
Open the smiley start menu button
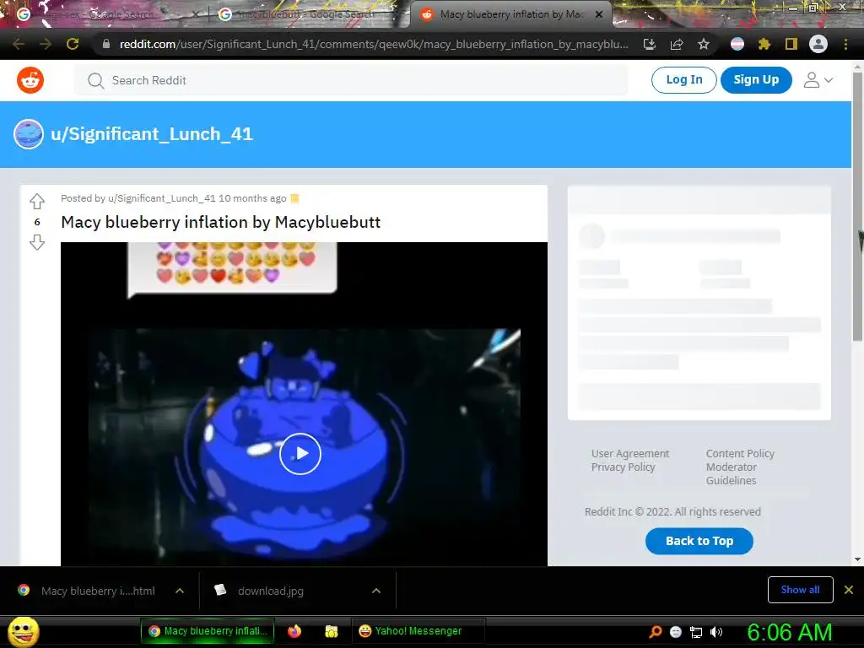point(24,632)
